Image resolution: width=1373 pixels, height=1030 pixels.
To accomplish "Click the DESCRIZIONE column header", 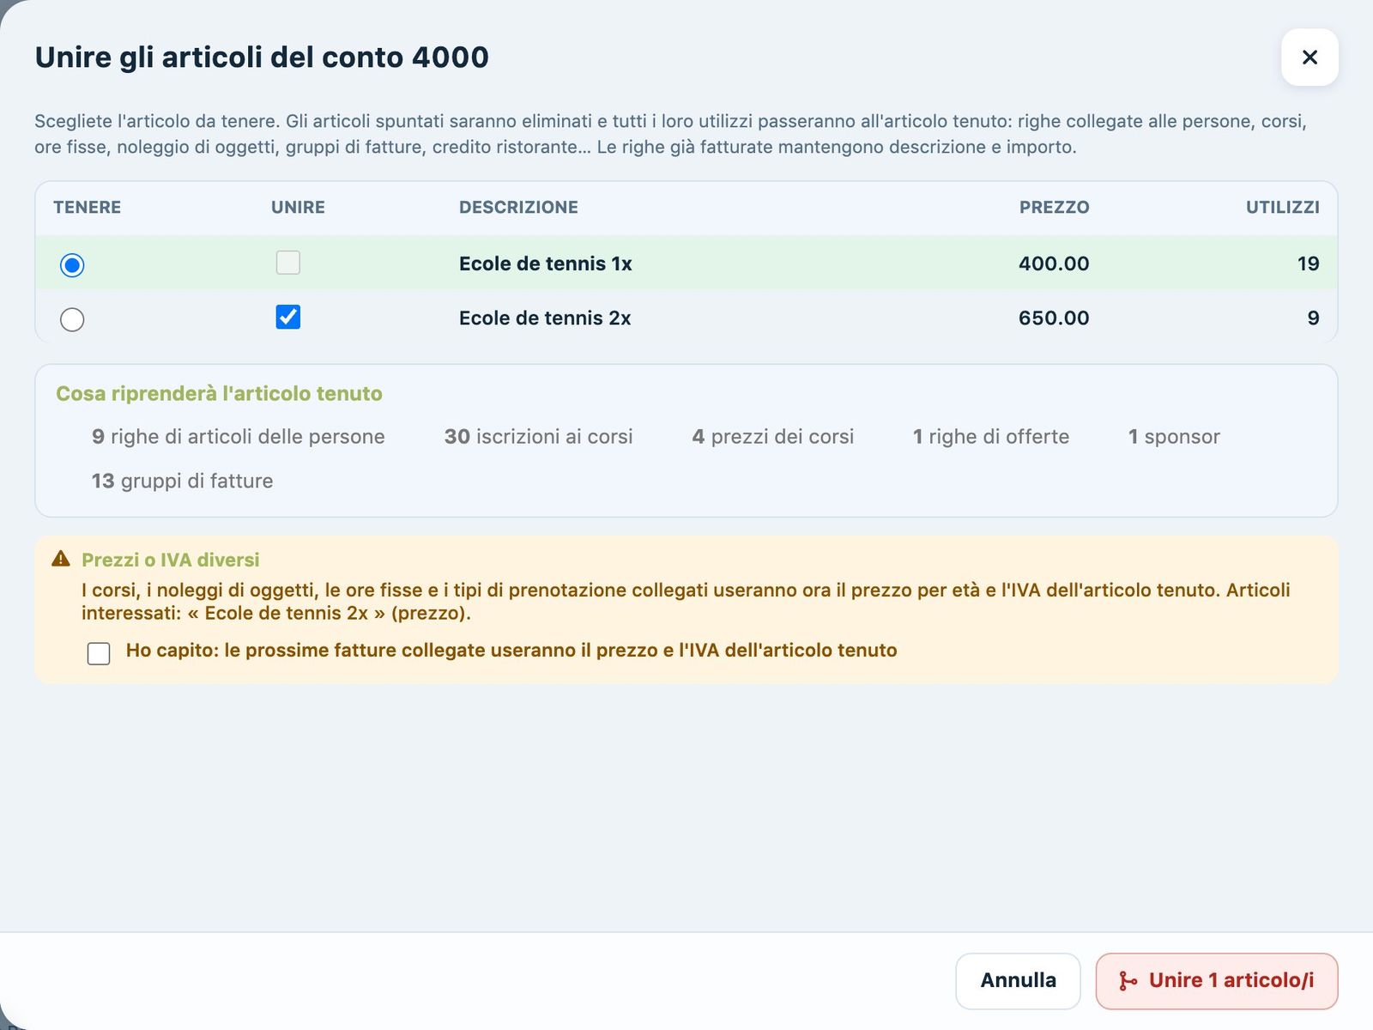I will click(518, 208).
